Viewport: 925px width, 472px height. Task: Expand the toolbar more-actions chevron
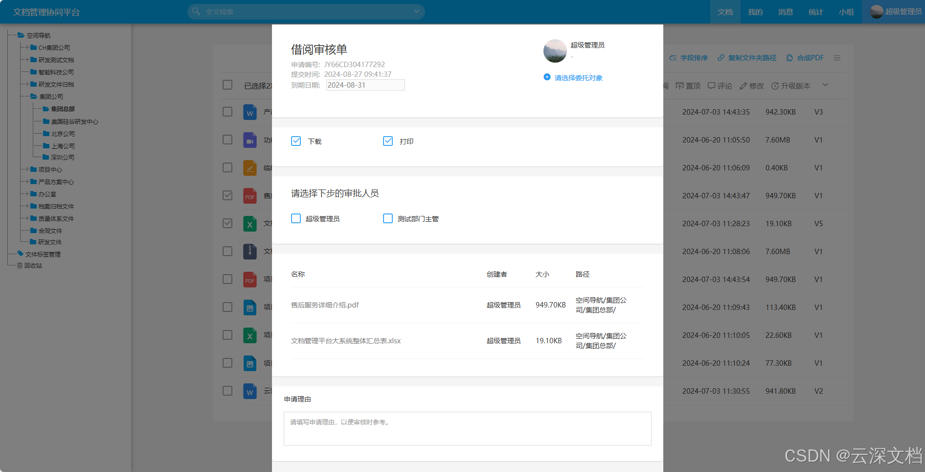point(825,85)
